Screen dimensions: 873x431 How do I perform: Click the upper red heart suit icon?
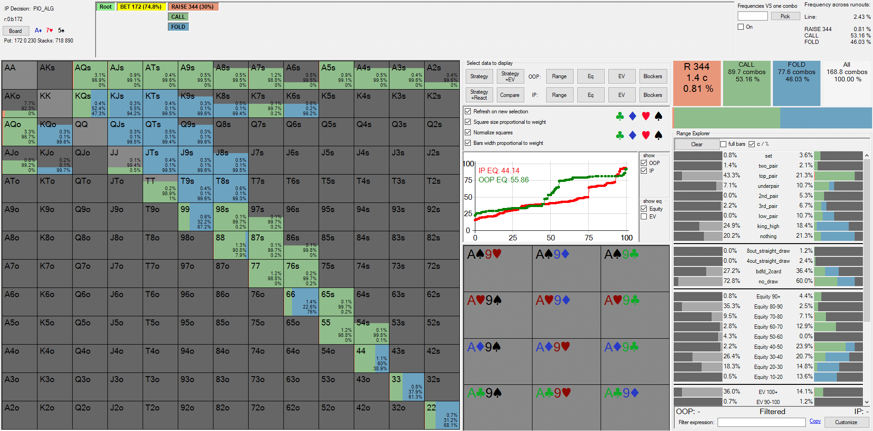(645, 117)
